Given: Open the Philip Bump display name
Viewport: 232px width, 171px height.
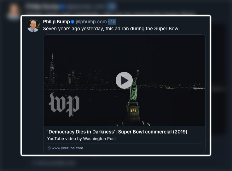Looking at the screenshot, I should tap(56, 22).
